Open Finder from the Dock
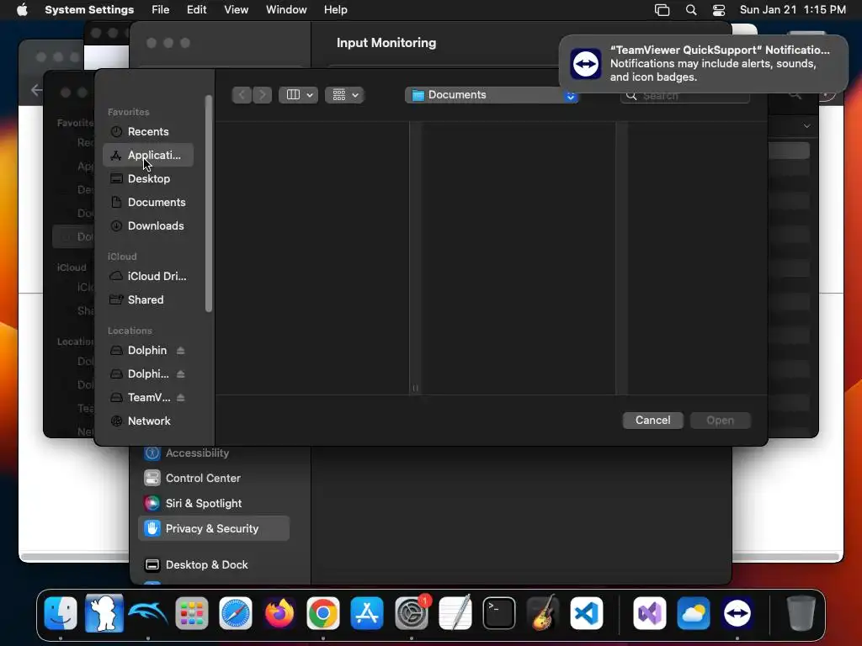Screen dimensions: 862x646 point(61,613)
